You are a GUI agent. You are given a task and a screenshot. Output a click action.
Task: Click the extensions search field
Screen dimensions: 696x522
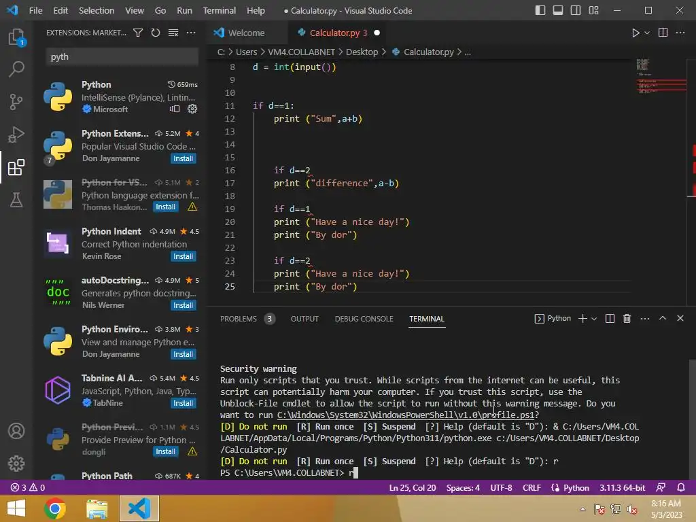[x=122, y=57]
